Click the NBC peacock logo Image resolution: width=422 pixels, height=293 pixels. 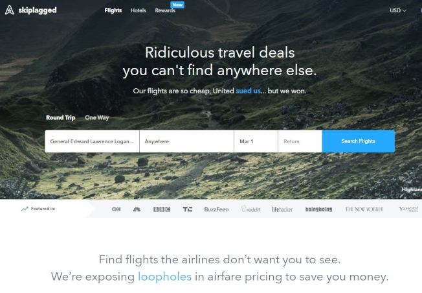[137, 209]
